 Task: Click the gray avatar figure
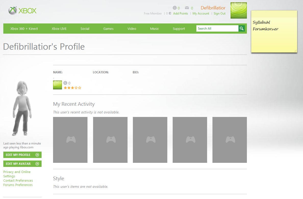(22, 108)
